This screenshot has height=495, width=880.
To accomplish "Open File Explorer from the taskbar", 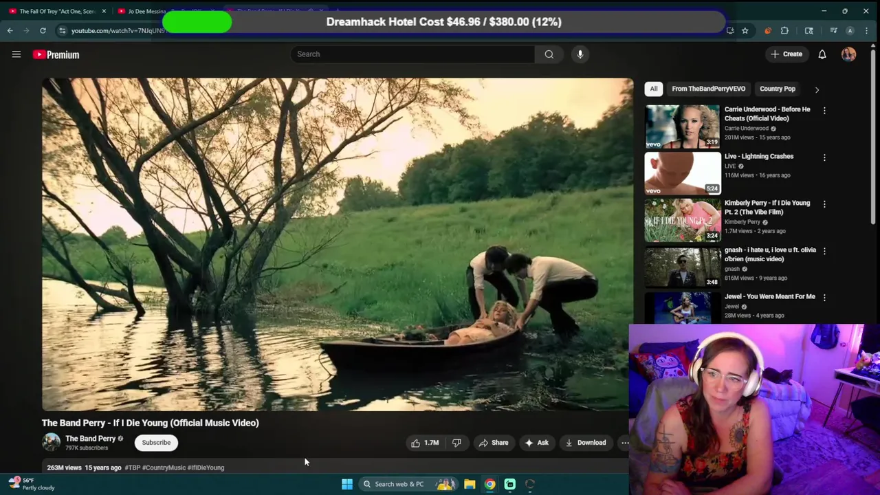I will point(470,484).
